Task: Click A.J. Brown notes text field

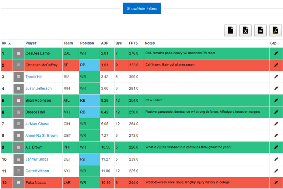Action: [206, 147]
